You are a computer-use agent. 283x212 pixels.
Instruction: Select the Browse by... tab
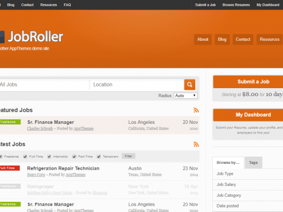click(228, 163)
